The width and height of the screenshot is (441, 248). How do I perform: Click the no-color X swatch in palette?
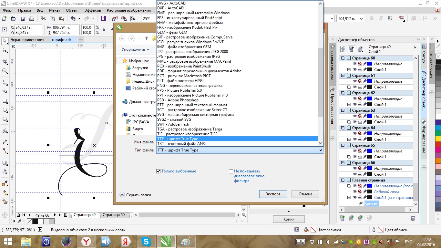[x=438, y=57]
